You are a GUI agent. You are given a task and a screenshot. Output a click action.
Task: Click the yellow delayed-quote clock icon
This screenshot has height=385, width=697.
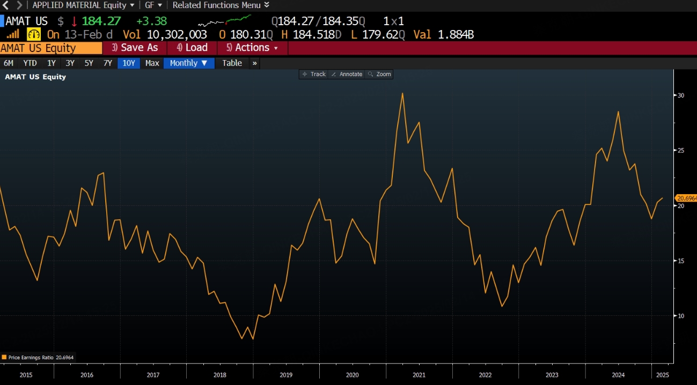(x=34, y=34)
